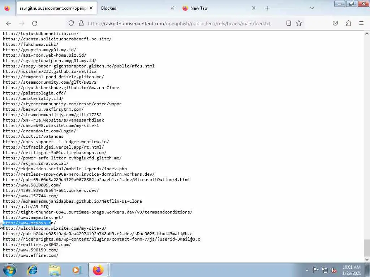Open the extensions puzzle icon
Image resolution: width=370 pixels, height=277 pixels.
click(x=349, y=23)
